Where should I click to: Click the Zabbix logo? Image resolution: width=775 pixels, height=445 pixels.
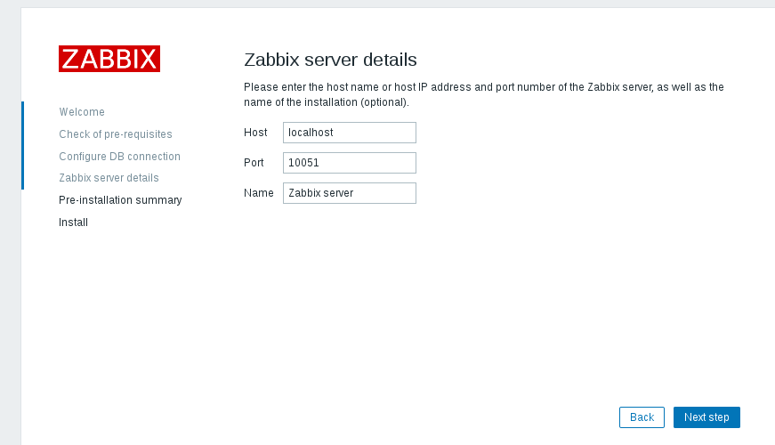(x=109, y=59)
